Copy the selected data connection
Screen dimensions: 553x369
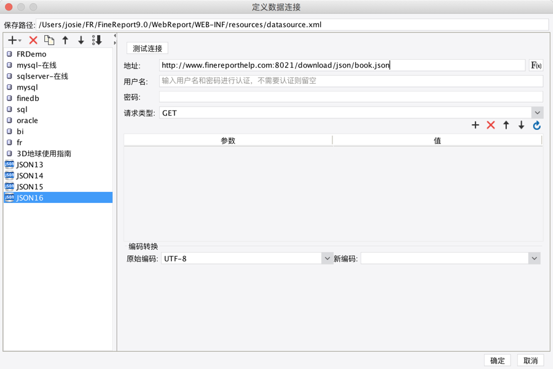49,40
